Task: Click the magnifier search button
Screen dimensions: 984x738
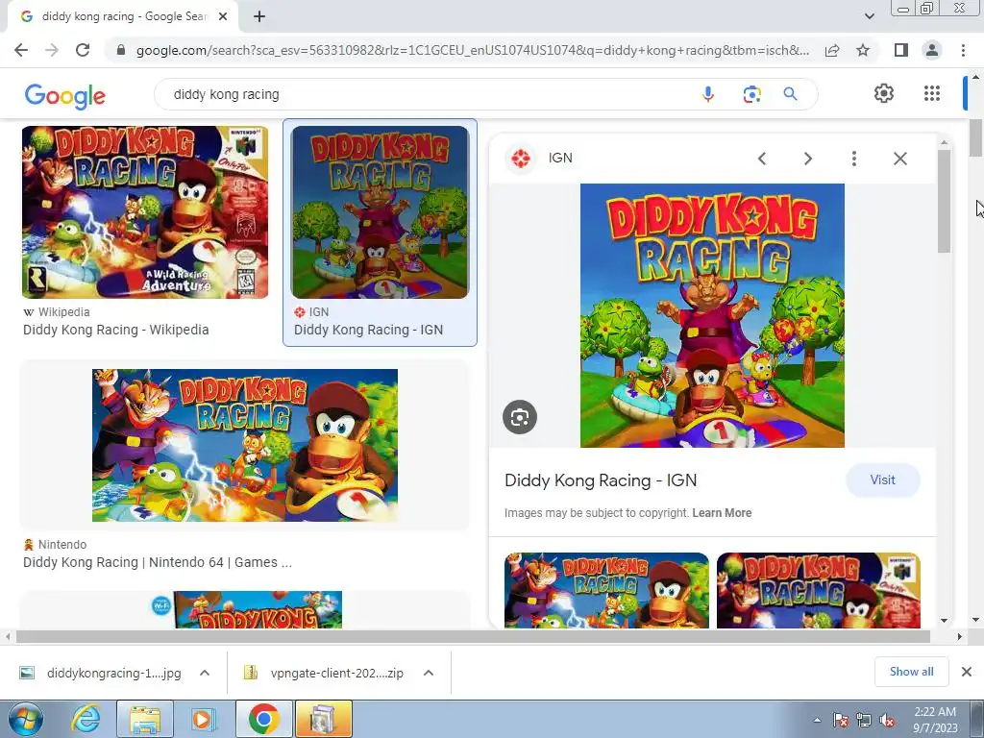Action: 791,94
